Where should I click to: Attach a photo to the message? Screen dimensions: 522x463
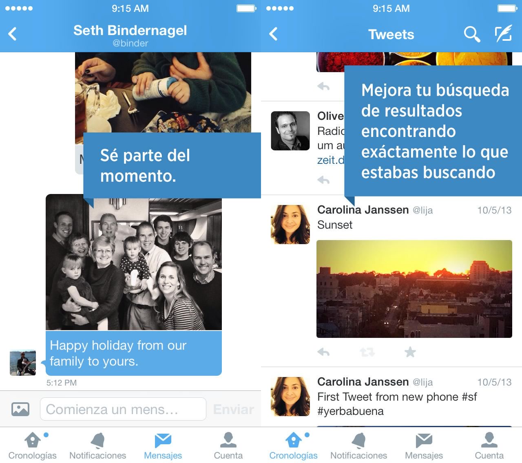(x=20, y=409)
